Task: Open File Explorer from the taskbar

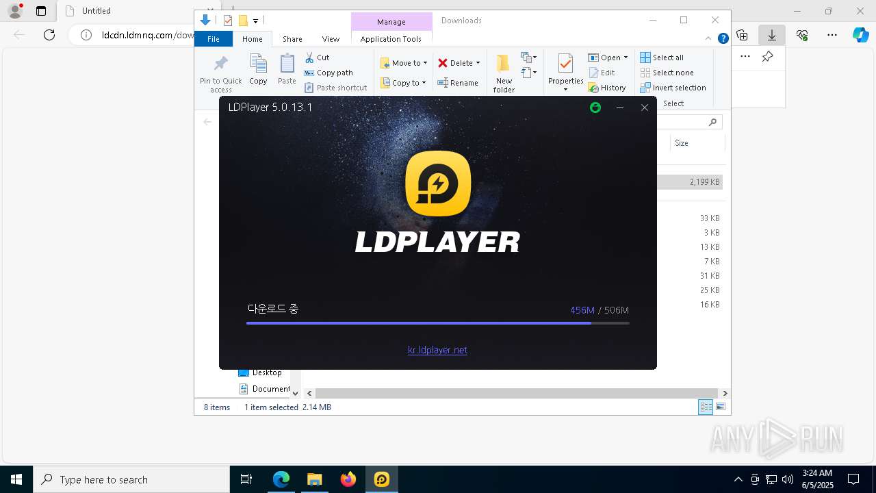Action: [x=315, y=479]
